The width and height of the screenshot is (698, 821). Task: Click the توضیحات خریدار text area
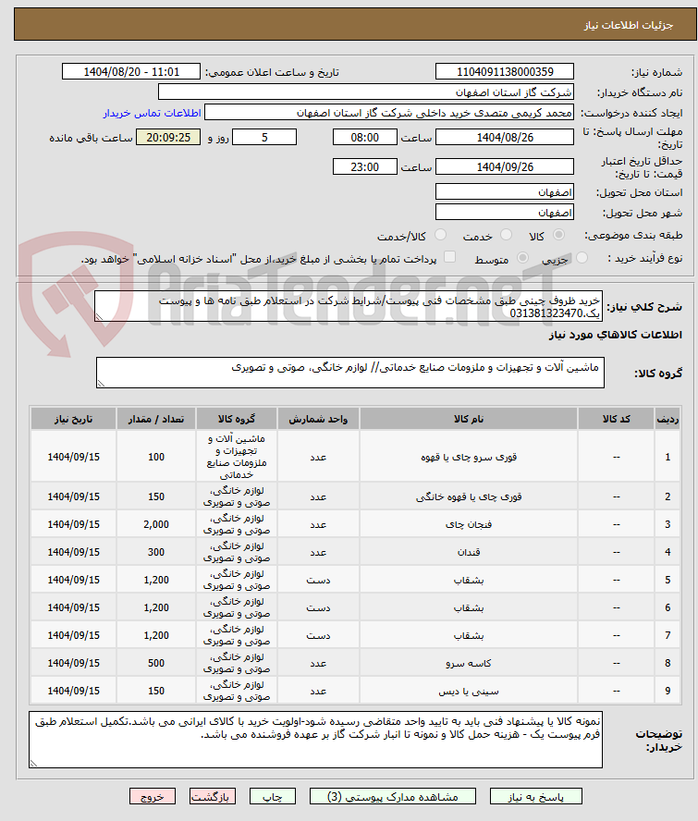(316, 740)
